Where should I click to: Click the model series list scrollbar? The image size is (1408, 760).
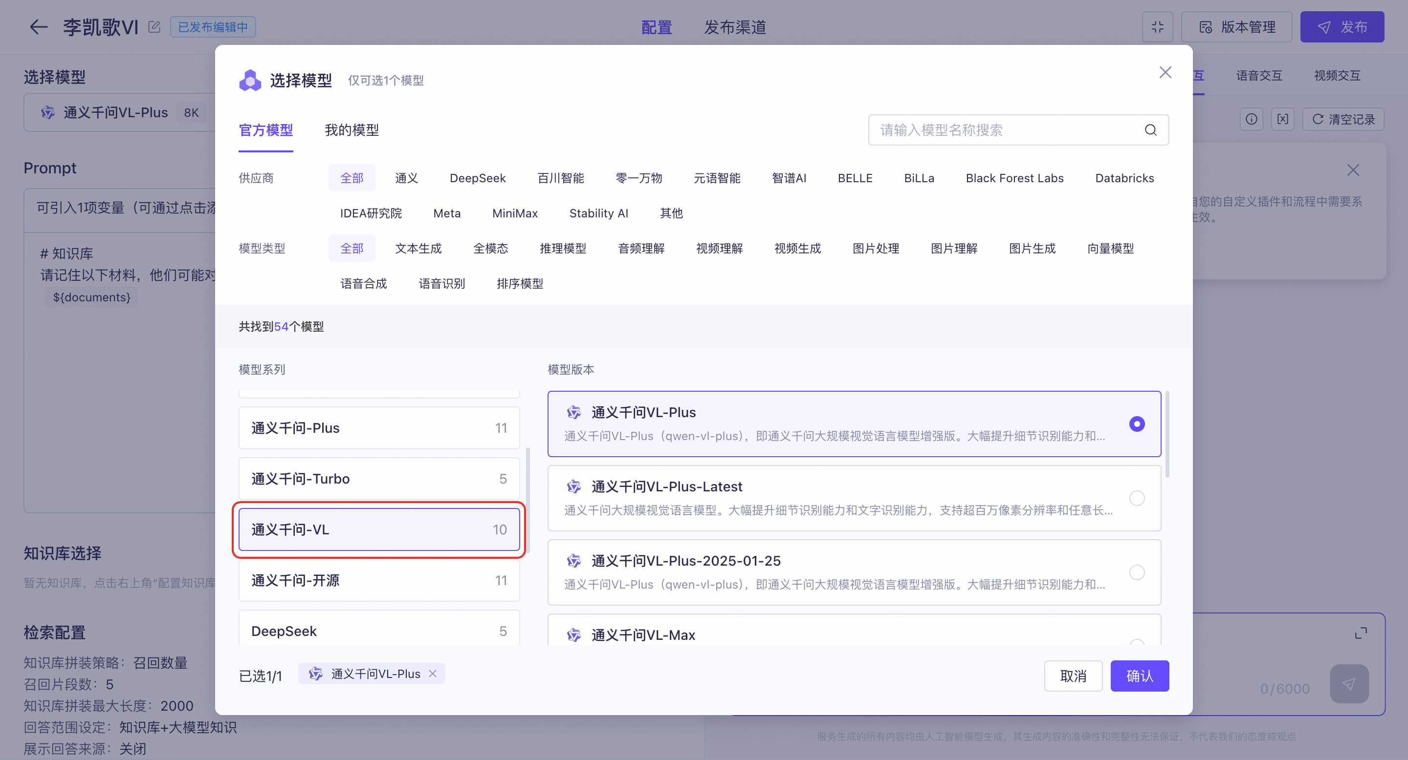pyautogui.click(x=528, y=500)
